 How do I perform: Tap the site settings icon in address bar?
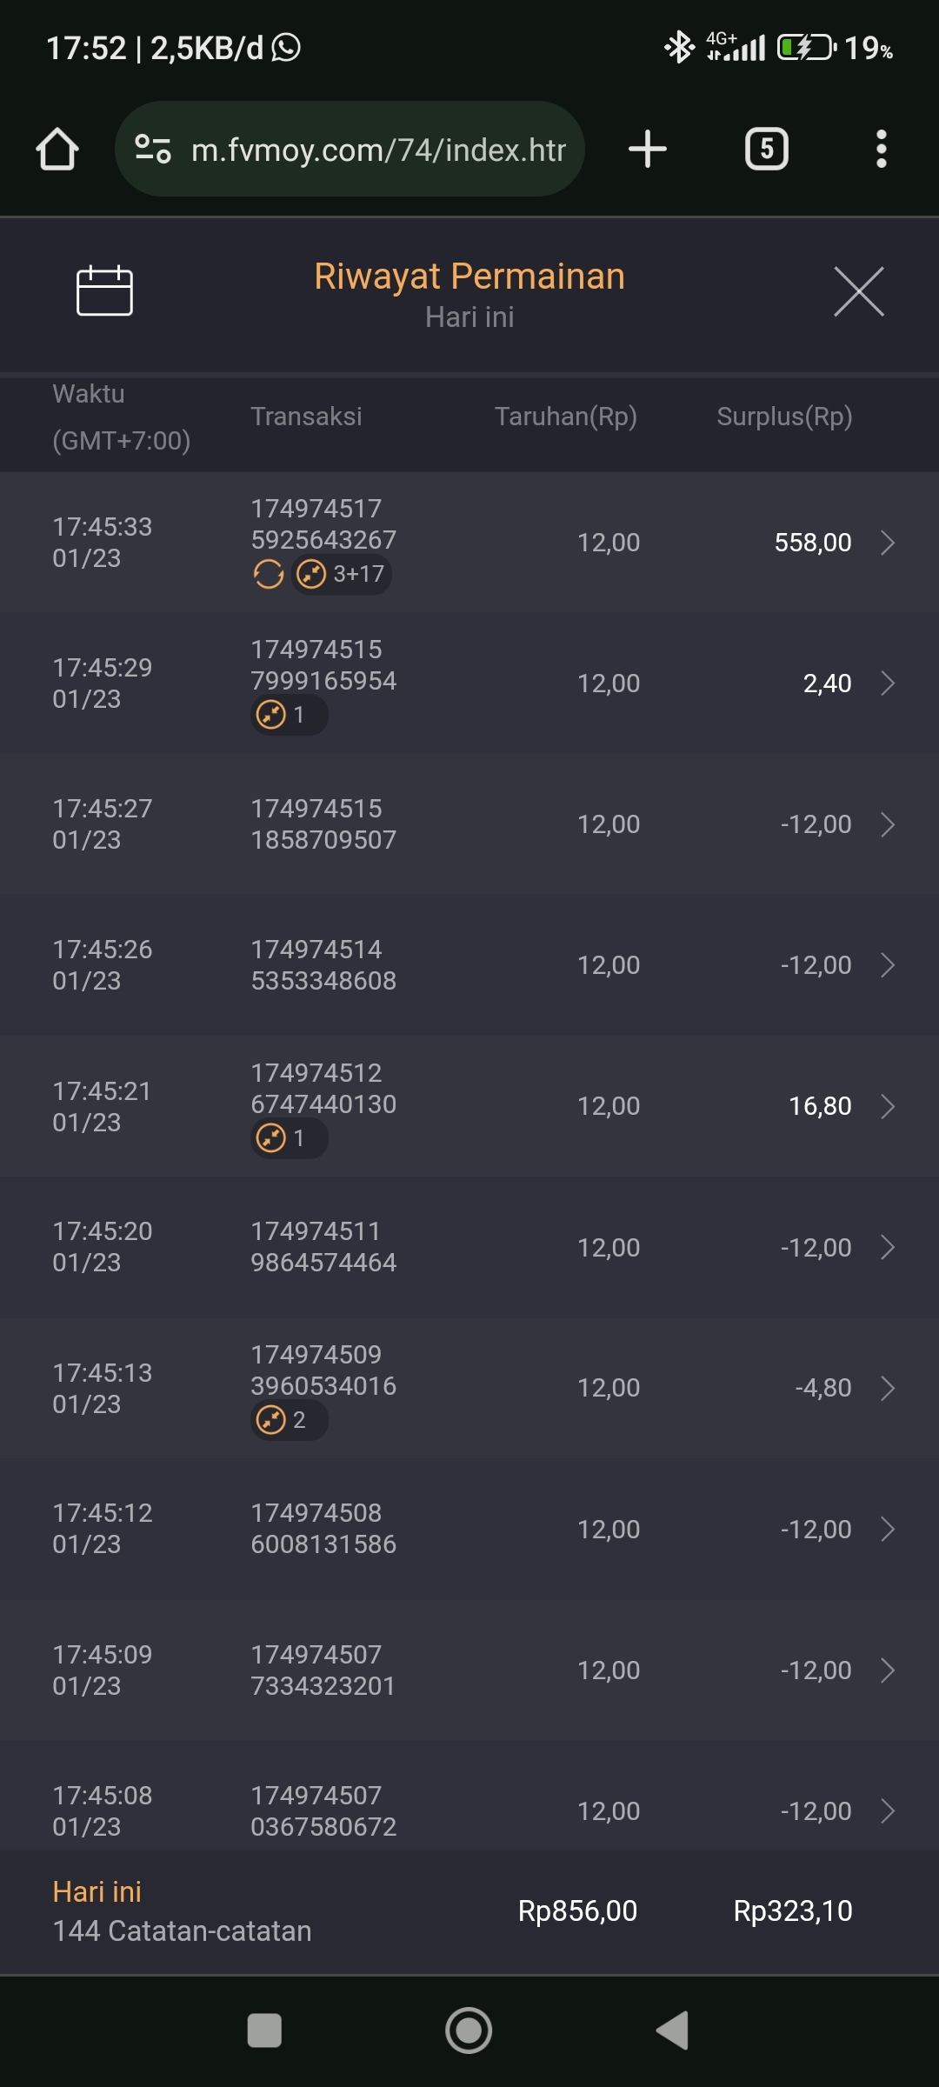pyautogui.click(x=153, y=149)
